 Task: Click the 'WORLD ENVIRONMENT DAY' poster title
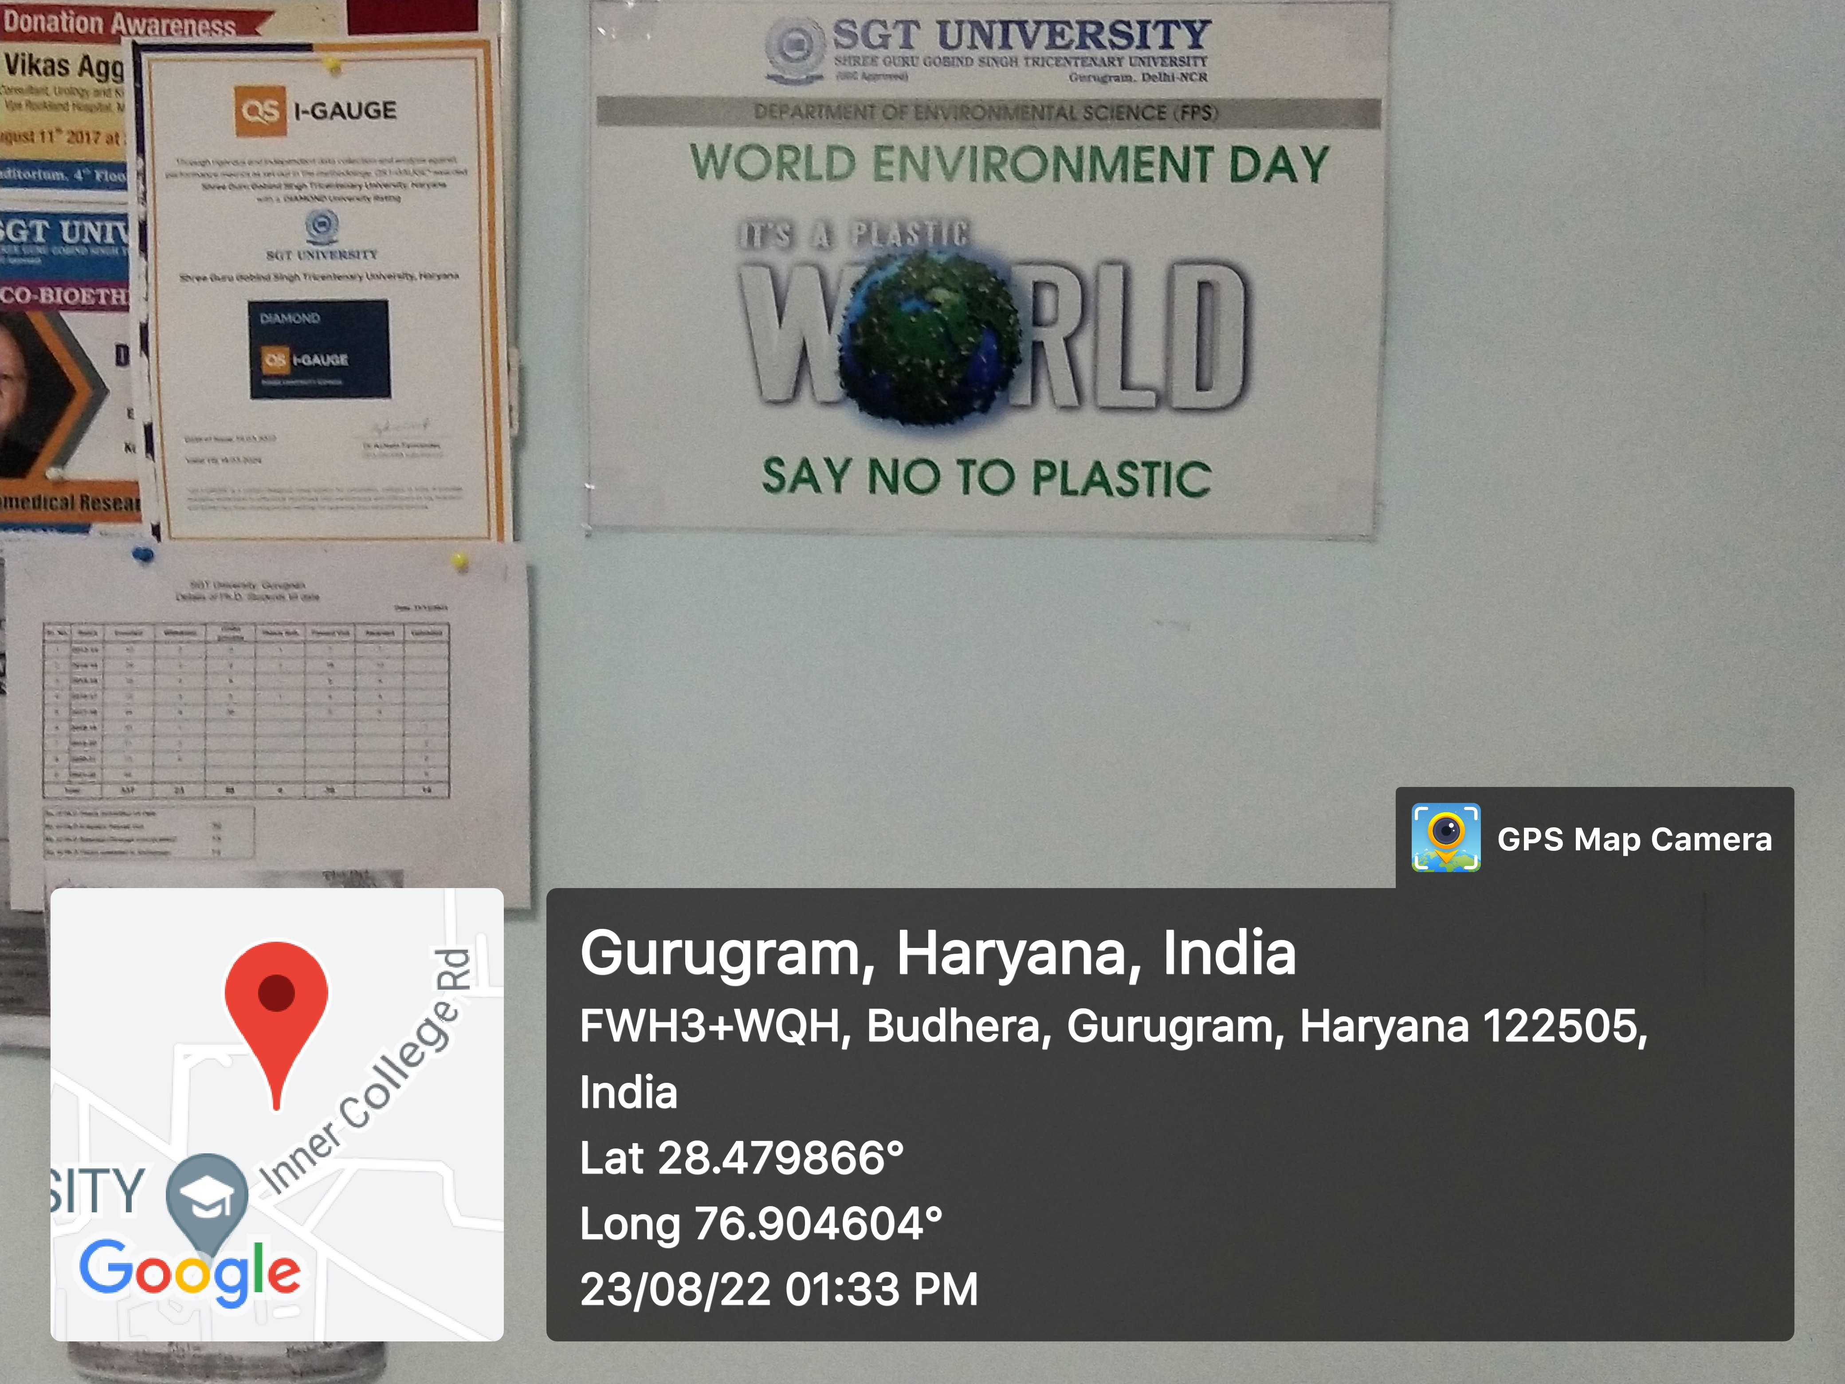[x=1009, y=163]
